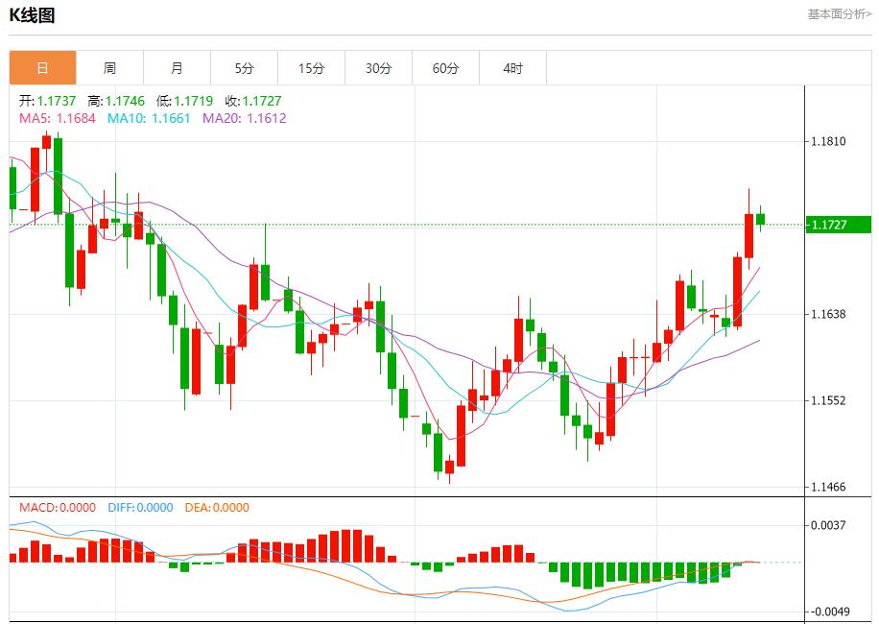879x624 pixels.
Task: Show the 30分 interval chart
Action: point(378,68)
